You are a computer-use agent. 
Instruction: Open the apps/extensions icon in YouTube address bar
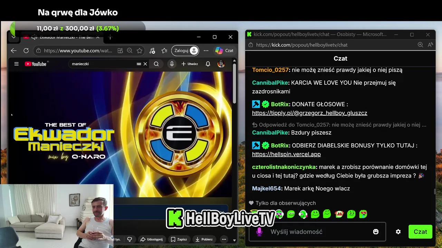pos(120,51)
